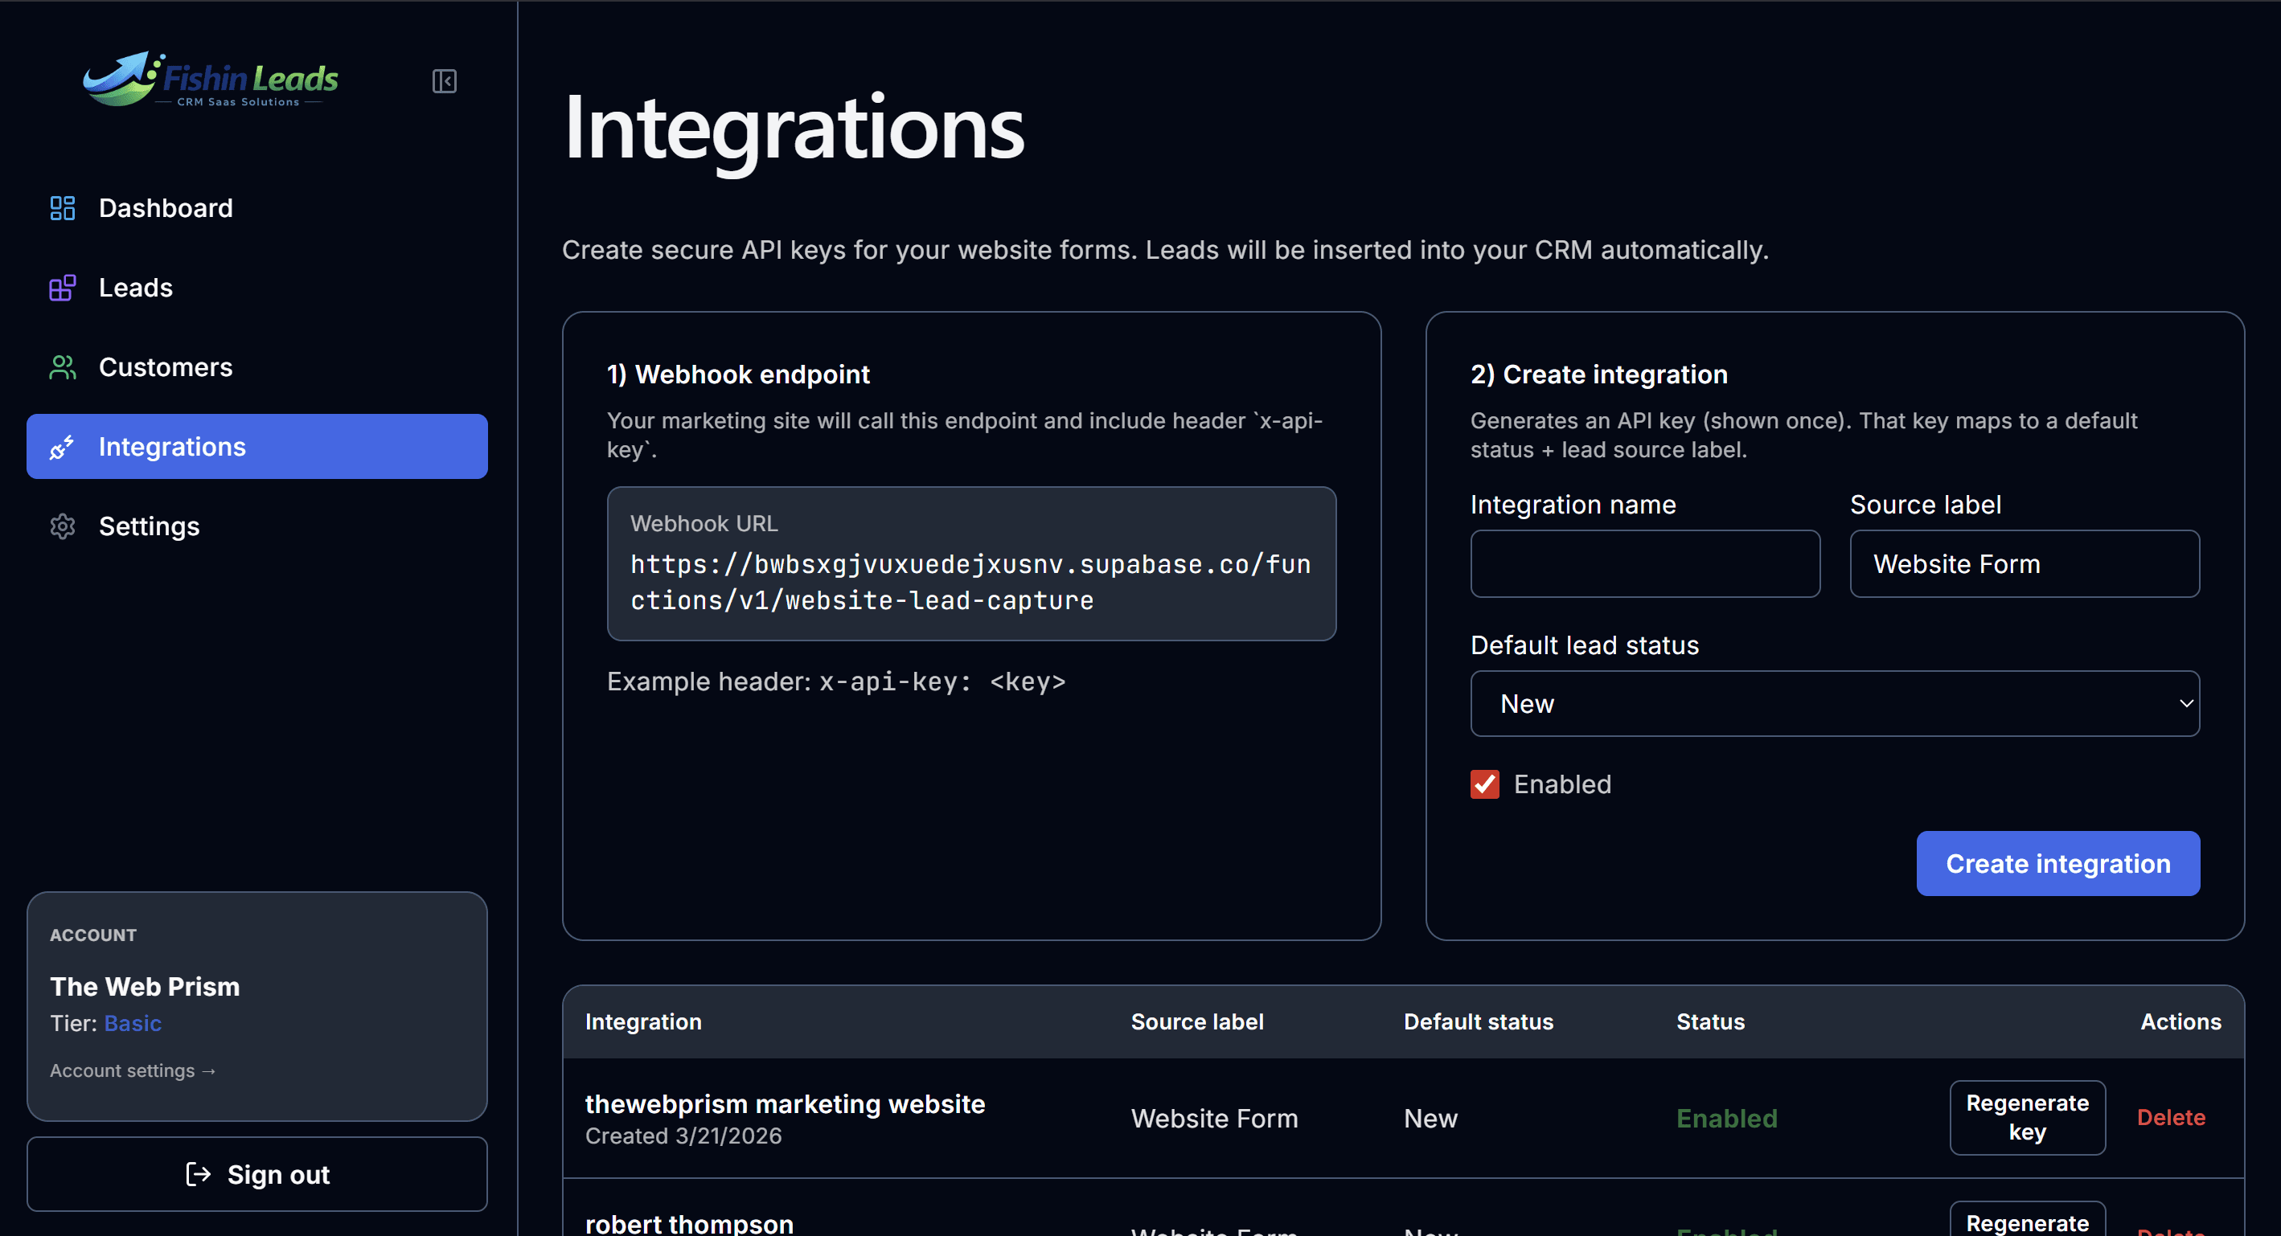Select the Source label field showing Website Form
The height and width of the screenshot is (1236, 2281).
tap(2025, 563)
